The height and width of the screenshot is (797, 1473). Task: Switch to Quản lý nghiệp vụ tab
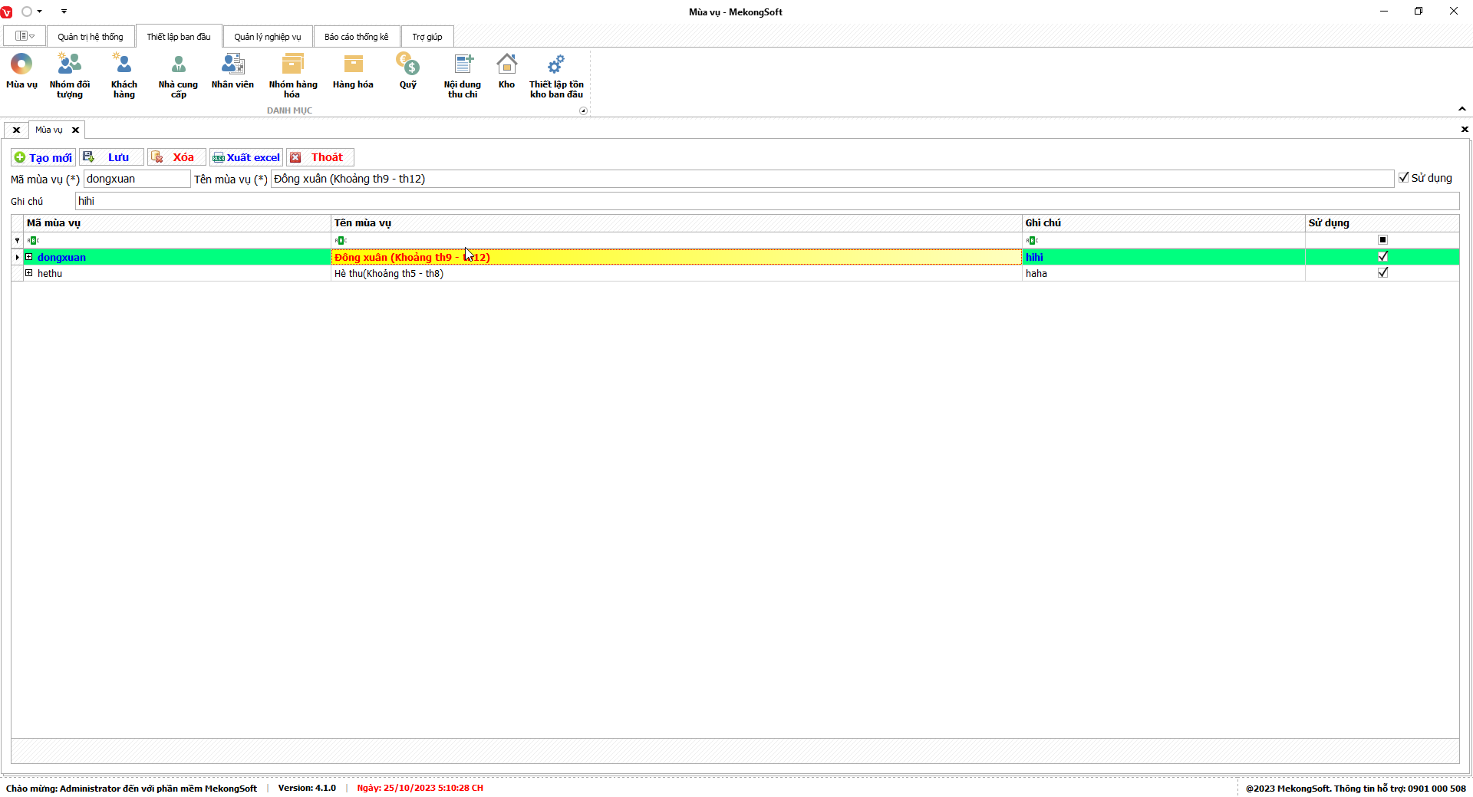[268, 37]
